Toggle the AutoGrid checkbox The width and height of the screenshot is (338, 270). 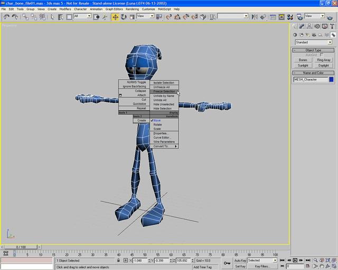[322, 55]
